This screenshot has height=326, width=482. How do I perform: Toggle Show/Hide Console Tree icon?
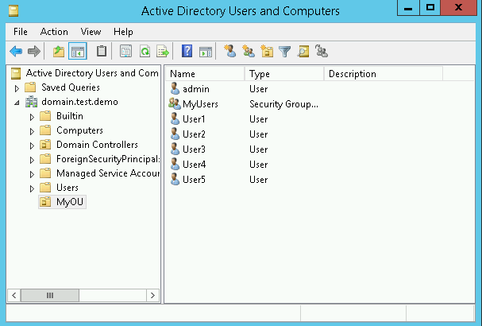pos(78,51)
